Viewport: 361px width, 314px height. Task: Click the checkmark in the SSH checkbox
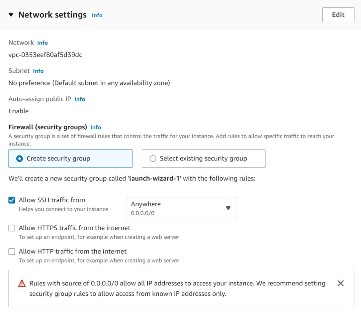tap(12, 200)
